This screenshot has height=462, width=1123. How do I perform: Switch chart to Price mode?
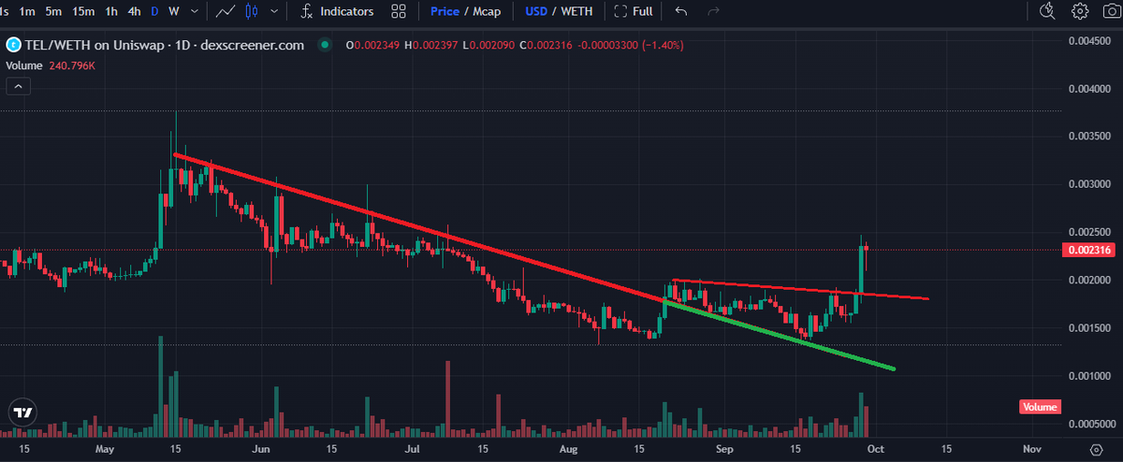(445, 11)
